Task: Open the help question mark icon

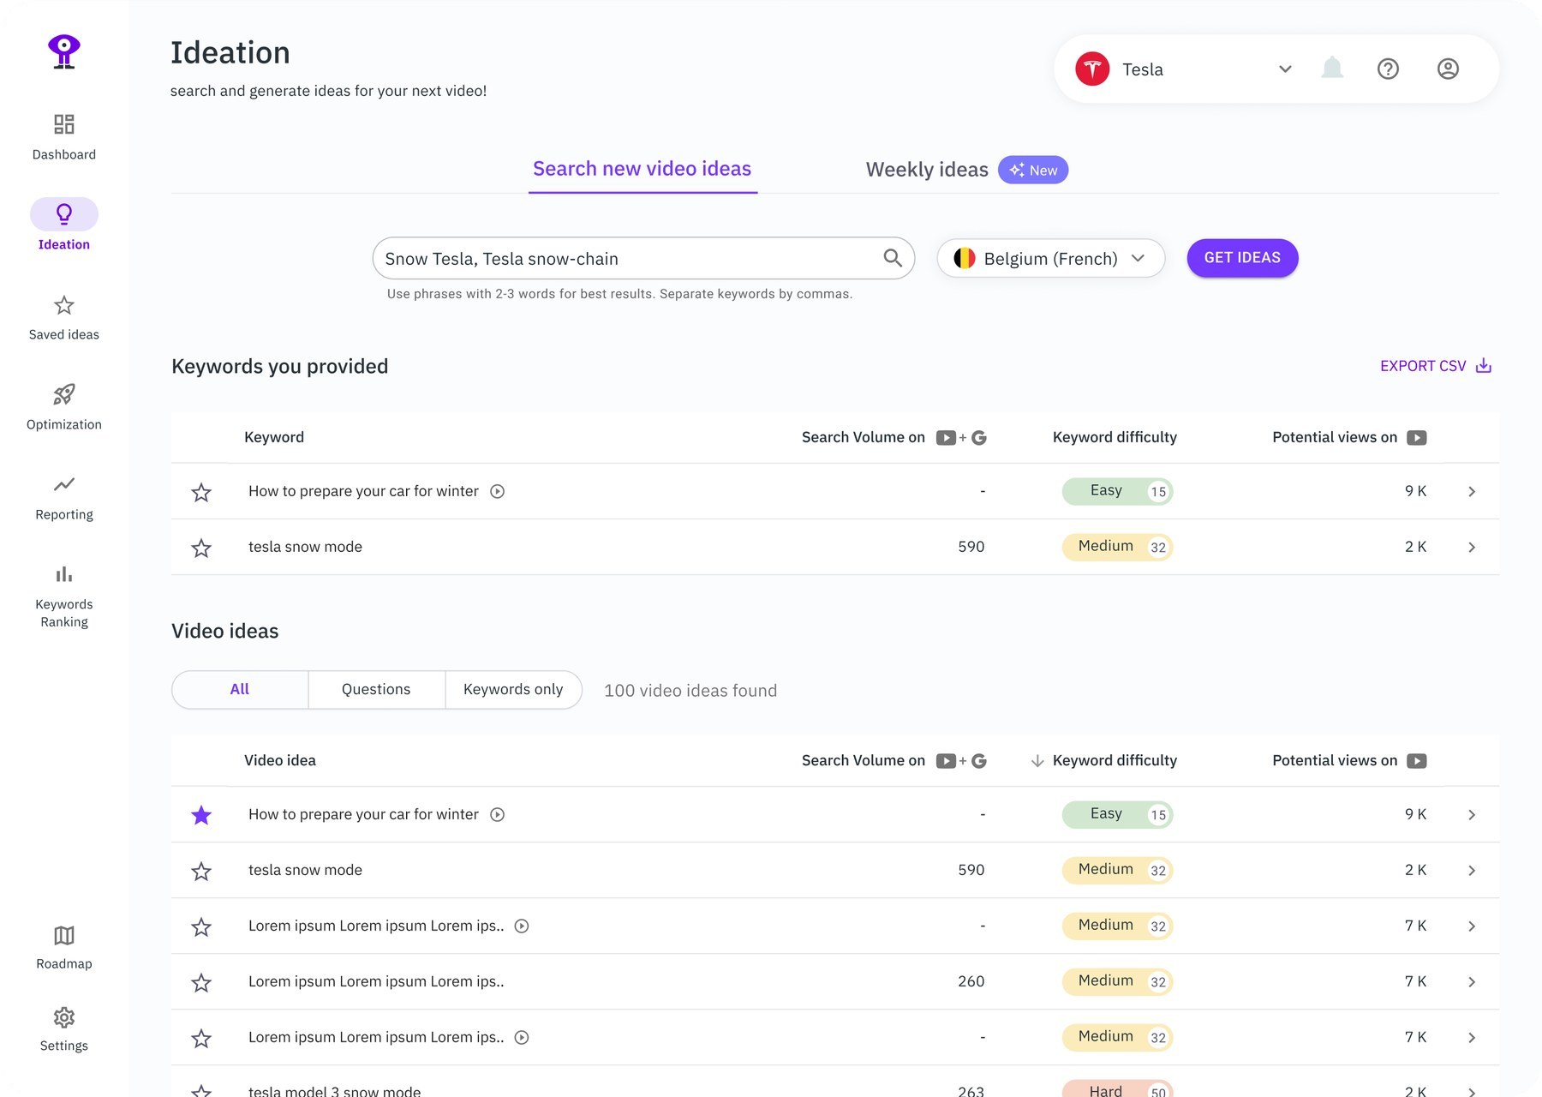Action: (x=1388, y=69)
